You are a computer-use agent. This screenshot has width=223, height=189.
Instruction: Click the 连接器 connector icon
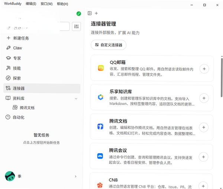tap(8, 88)
